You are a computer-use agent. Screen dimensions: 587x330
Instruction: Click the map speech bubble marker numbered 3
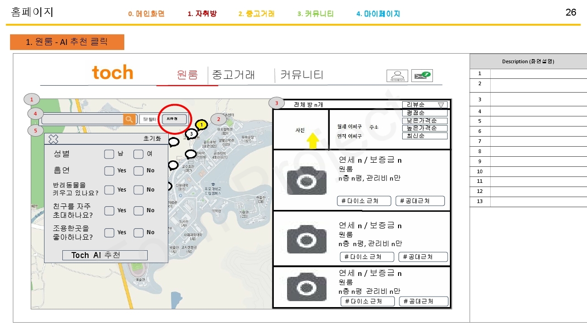pos(191,133)
